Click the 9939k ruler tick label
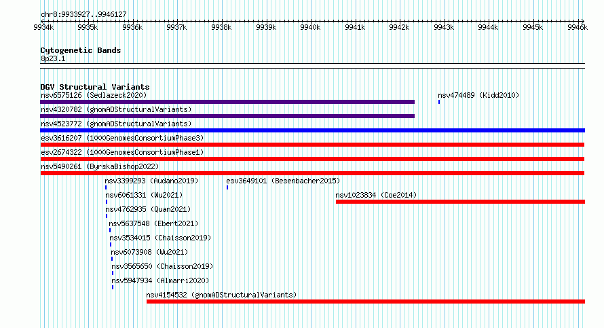The height and width of the screenshot is (328, 604). [266, 27]
